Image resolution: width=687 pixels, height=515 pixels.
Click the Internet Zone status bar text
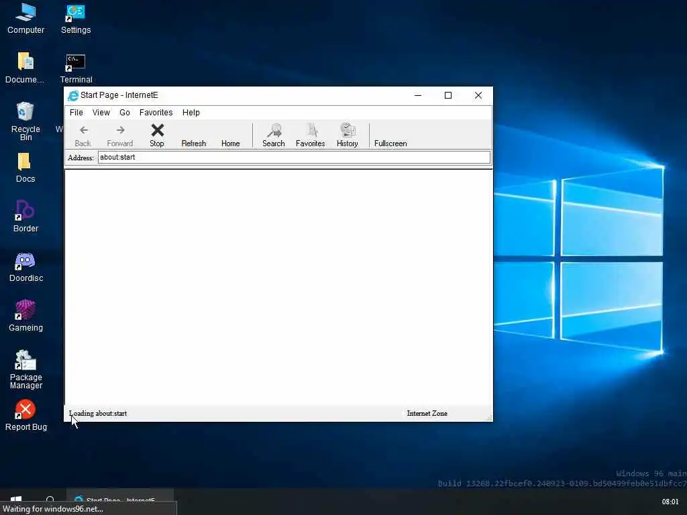pyautogui.click(x=427, y=413)
